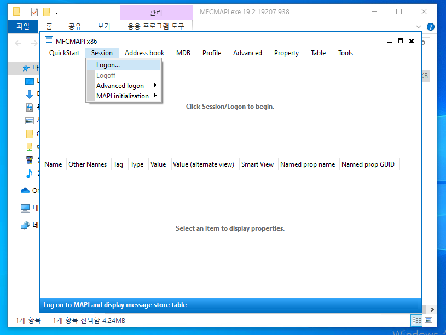Sort by Value (alternate view) column
Image resolution: width=446 pixels, height=335 pixels.
205,164
